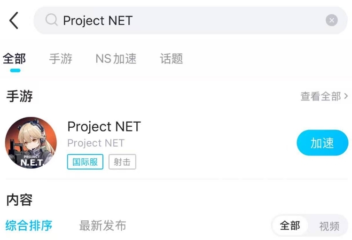Clear the search text with X icon

331,20
